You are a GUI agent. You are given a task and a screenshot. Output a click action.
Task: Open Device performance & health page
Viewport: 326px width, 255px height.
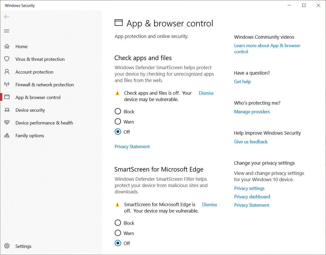click(x=44, y=123)
